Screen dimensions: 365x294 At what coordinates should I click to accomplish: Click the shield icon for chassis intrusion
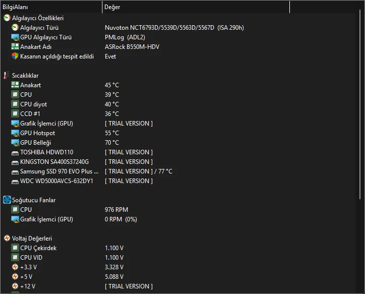(x=15, y=56)
